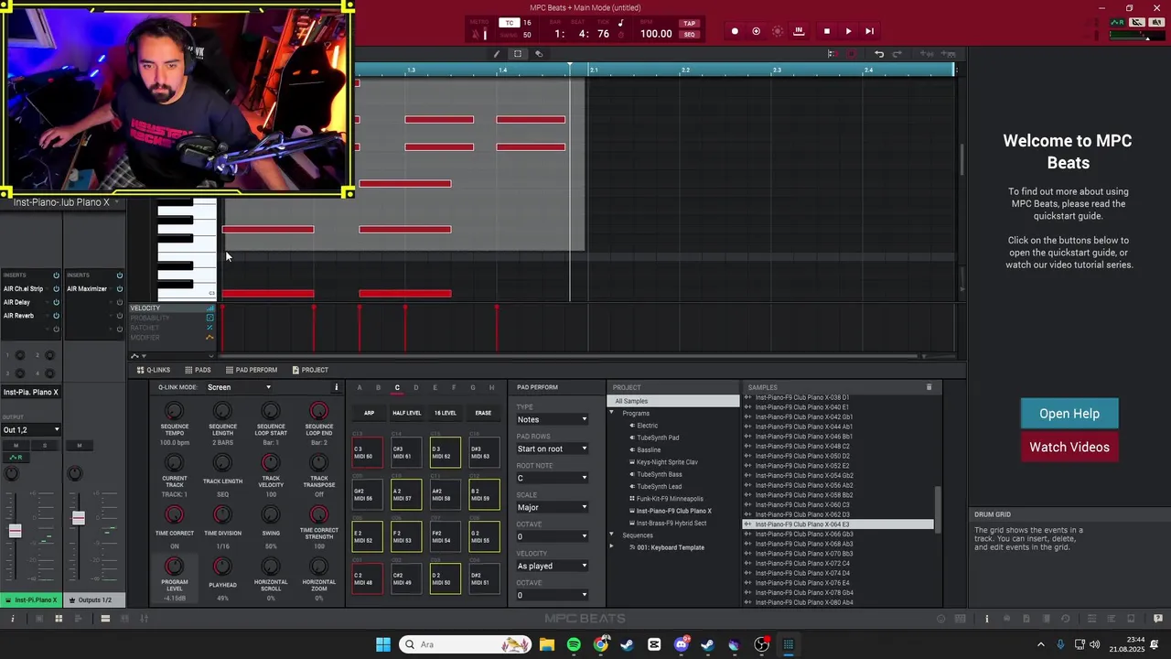
Task: Open the PROJECT tab
Action: (x=310, y=370)
